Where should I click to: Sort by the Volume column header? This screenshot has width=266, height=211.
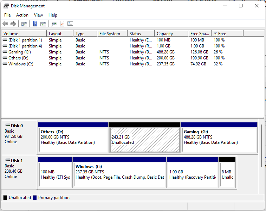[x=24, y=34]
